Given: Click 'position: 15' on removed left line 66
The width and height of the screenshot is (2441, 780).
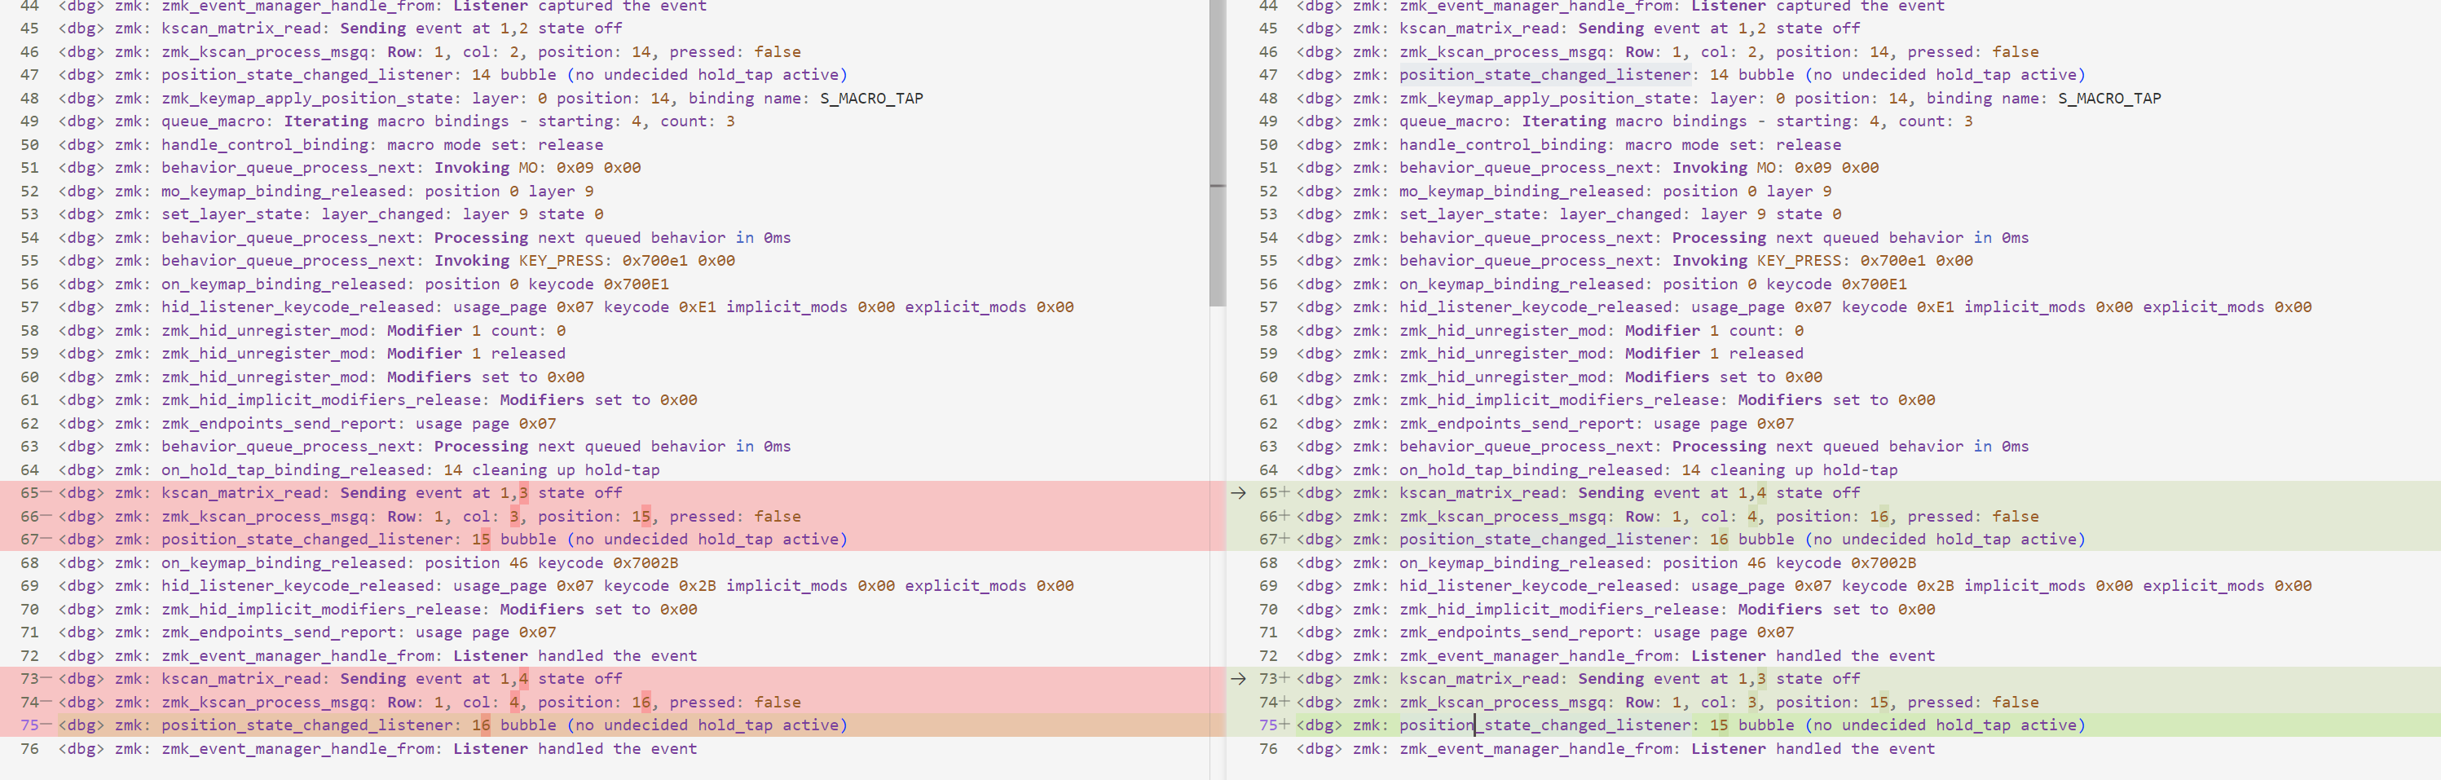Looking at the screenshot, I should click(594, 517).
